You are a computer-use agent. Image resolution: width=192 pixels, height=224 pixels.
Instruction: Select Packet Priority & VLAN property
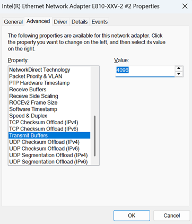point(49,76)
